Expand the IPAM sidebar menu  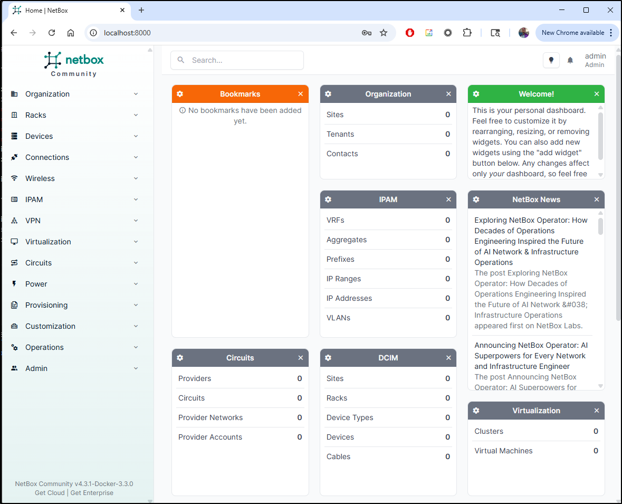click(74, 199)
